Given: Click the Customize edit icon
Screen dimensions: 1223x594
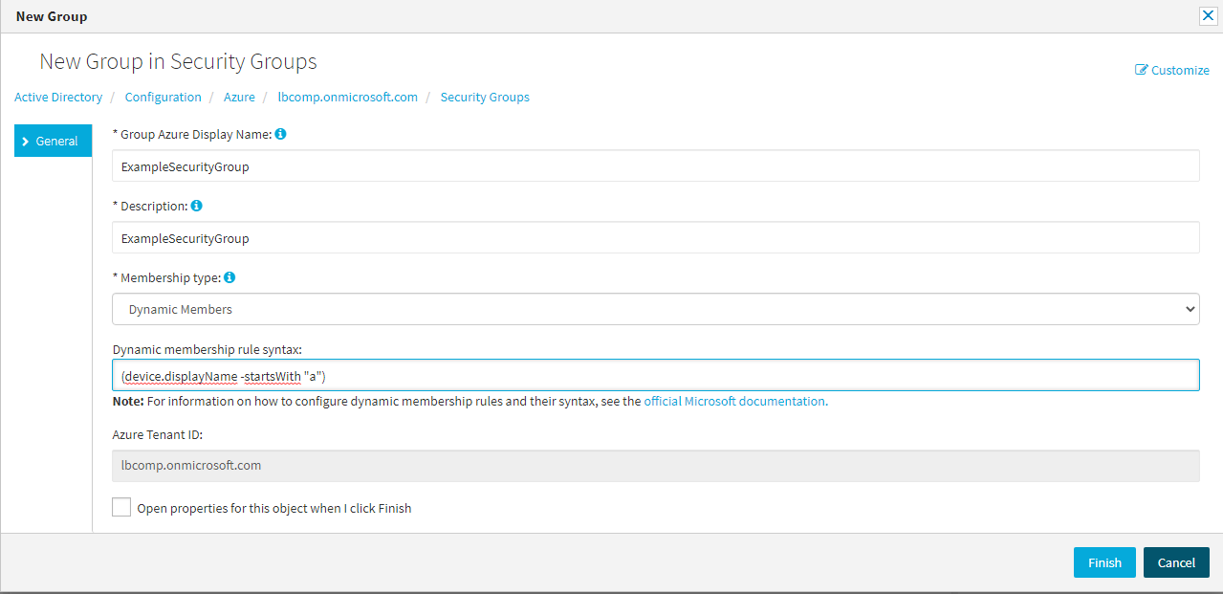Looking at the screenshot, I should [1141, 70].
